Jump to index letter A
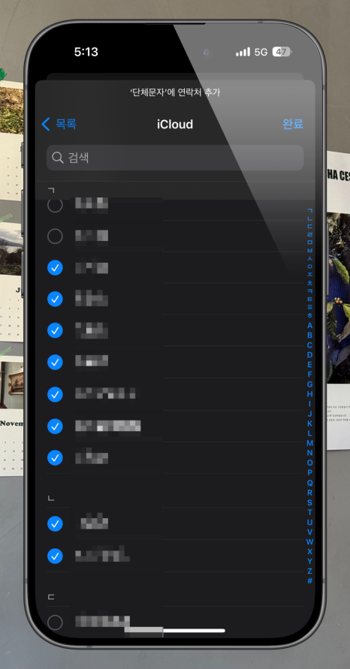This screenshot has width=350, height=669. click(x=310, y=326)
